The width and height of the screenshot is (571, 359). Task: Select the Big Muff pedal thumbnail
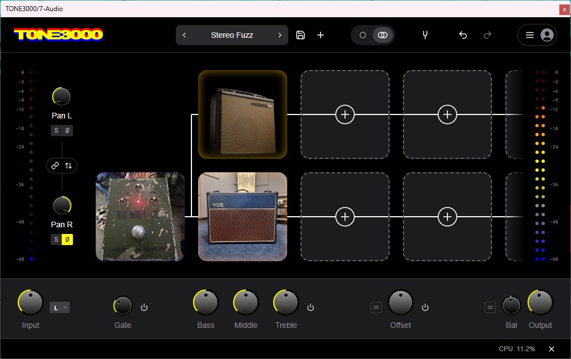140,217
